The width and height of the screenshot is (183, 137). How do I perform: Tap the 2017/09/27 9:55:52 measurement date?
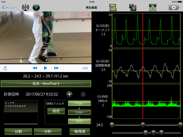(x=42, y=94)
